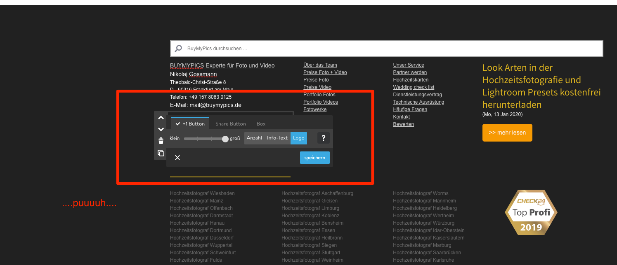Focus the BuyMyPics durchsuchen search field
The width and height of the screenshot is (617, 265).
click(x=386, y=49)
